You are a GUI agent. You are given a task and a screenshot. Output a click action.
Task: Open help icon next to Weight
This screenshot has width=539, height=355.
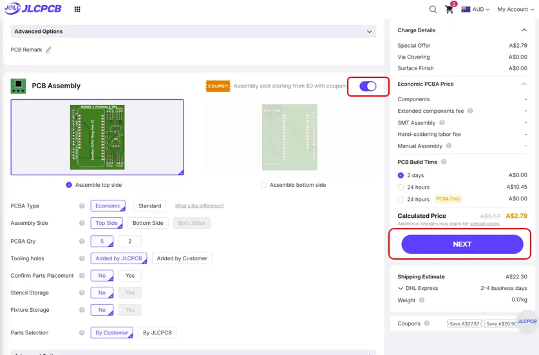click(422, 300)
